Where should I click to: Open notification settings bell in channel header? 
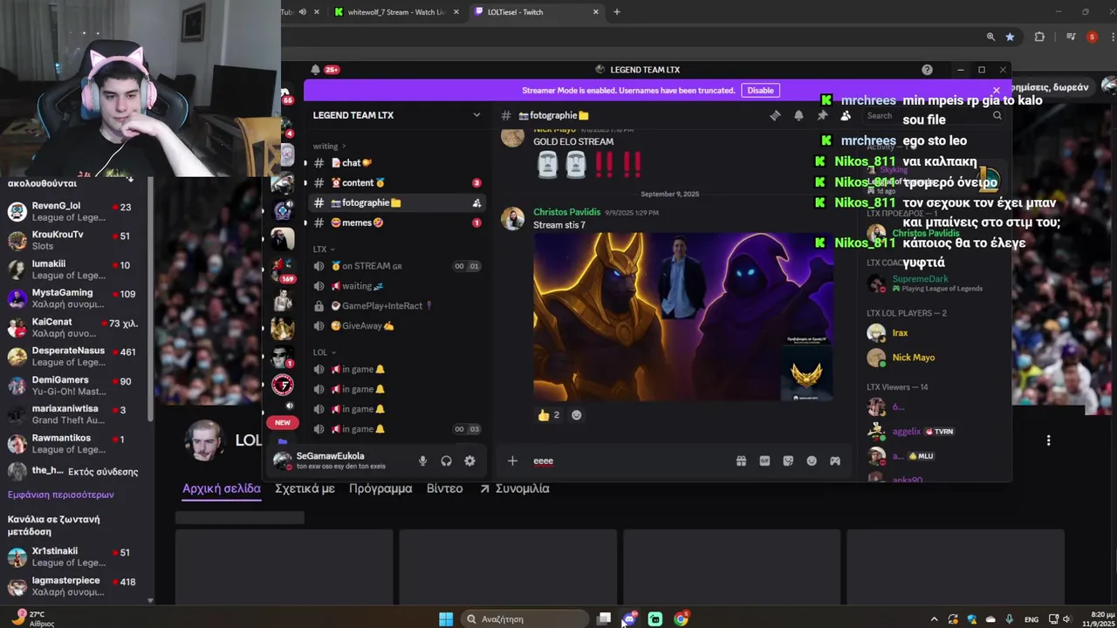[798, 115]
